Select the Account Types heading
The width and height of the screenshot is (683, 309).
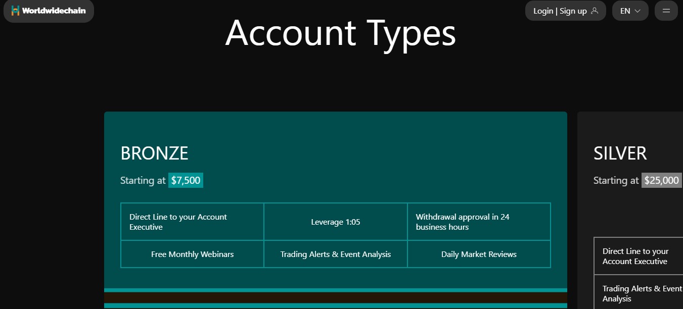[341, 33]
